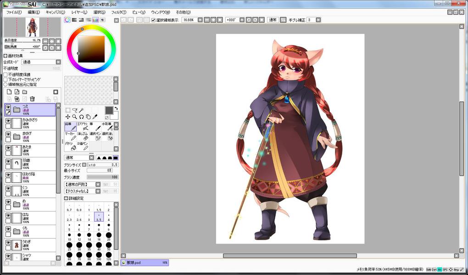468x275 pixels.
Task: Open the 【通常の円形】 brush shape dropdown
Action: (x=98, y=185)
